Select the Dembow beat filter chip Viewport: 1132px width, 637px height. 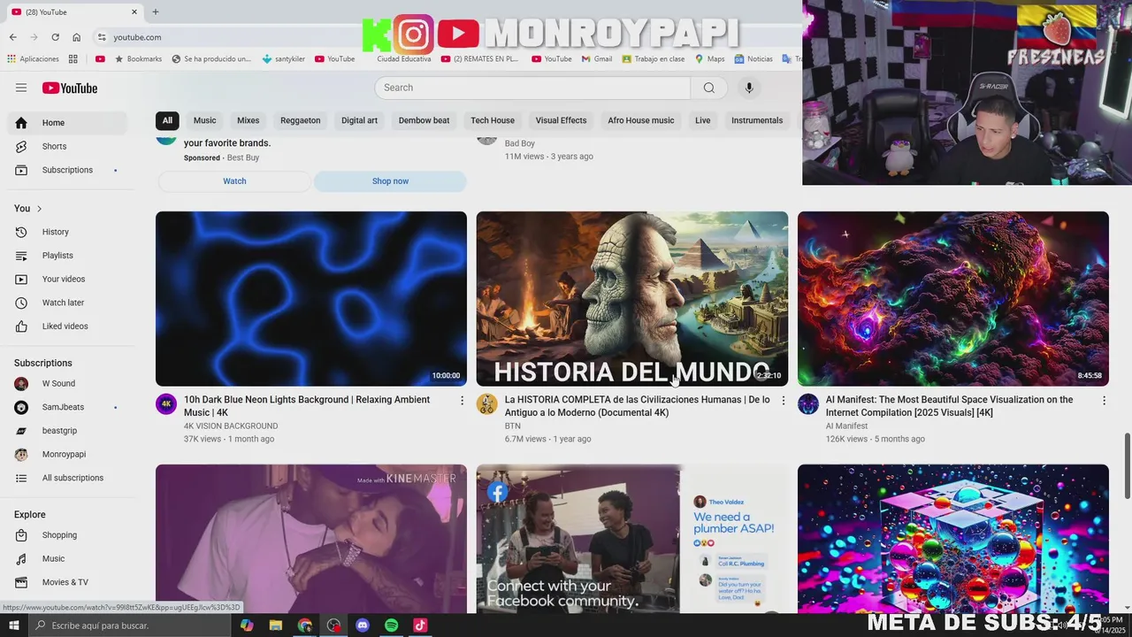coord(424,120)
